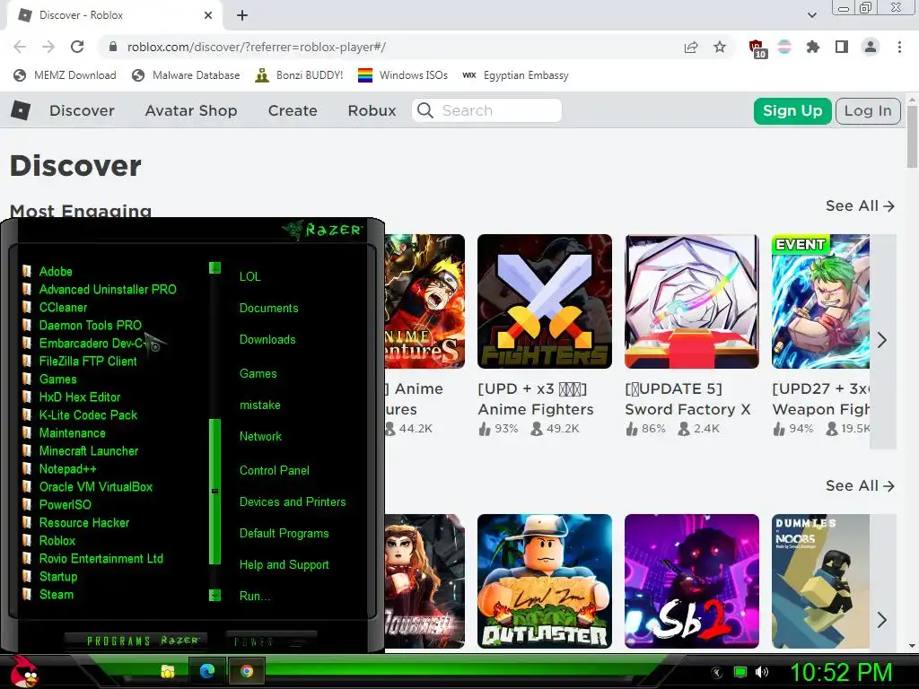The image size is (919, 689).
Task: Open File Explorer from the taskbar
Action: 168,671
